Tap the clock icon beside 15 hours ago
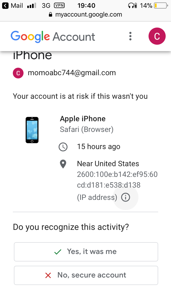Image resolution: width=171 pixels, height=304 pixels. pos(63,147)
